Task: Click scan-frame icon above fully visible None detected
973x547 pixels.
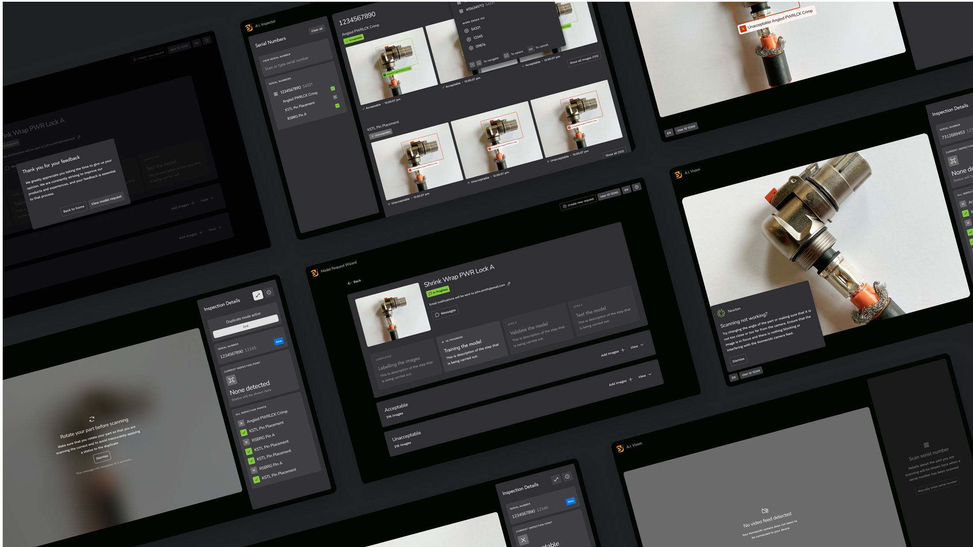Action: click(231, 380)
